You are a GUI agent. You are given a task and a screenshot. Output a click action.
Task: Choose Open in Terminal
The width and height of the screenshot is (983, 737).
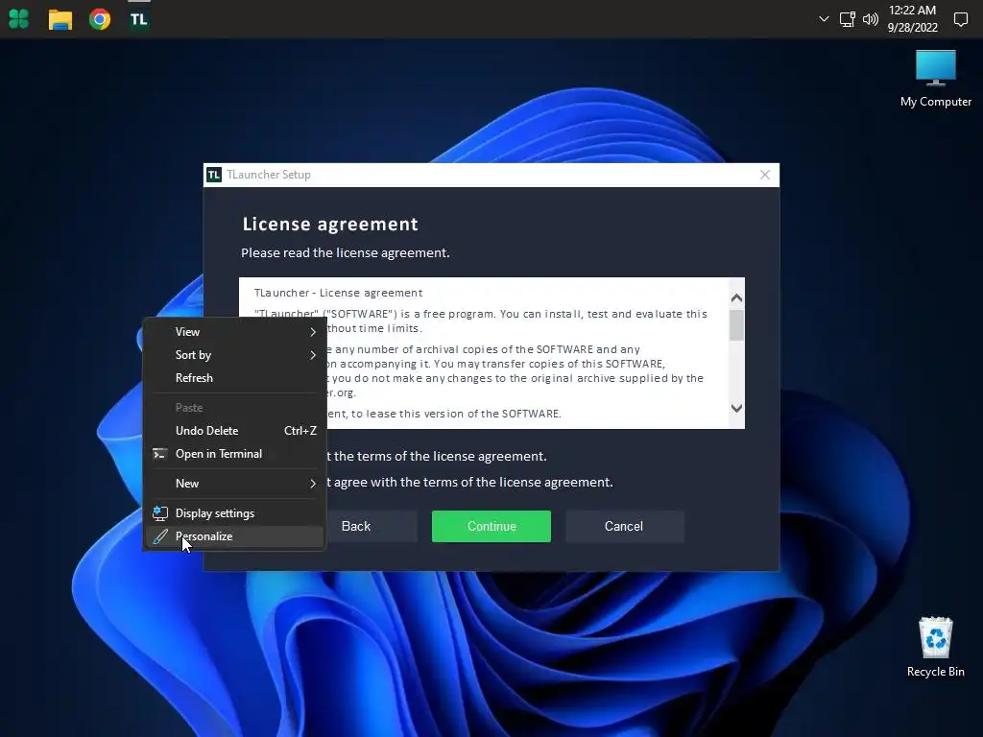tap(234, 454)
